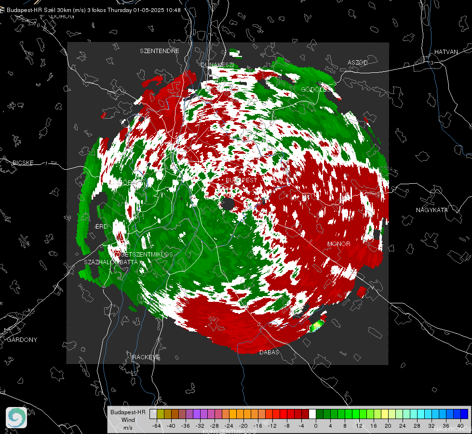Viewport: 472px width, 434px height.
Task: Choose the dark blue last legend swatch
Action: (x=464, y=414)
